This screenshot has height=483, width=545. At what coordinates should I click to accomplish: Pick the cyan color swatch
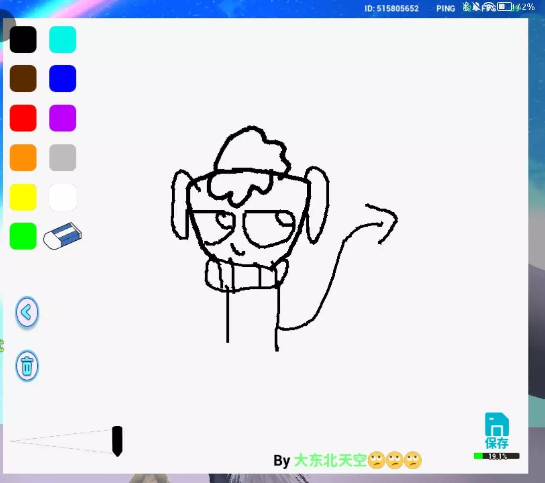[x=62, y=39]
